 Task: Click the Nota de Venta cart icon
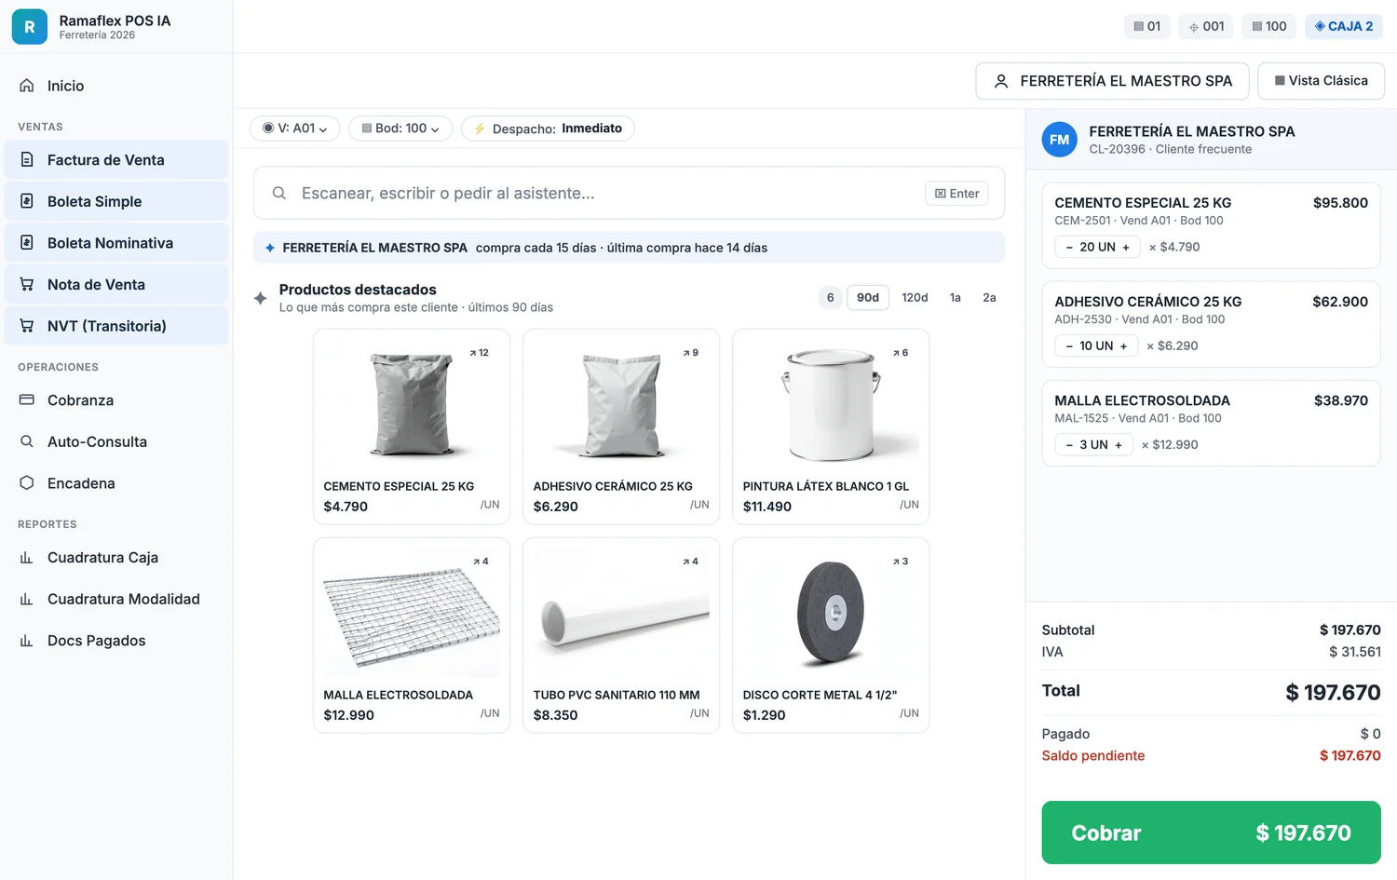pos(27,284)
